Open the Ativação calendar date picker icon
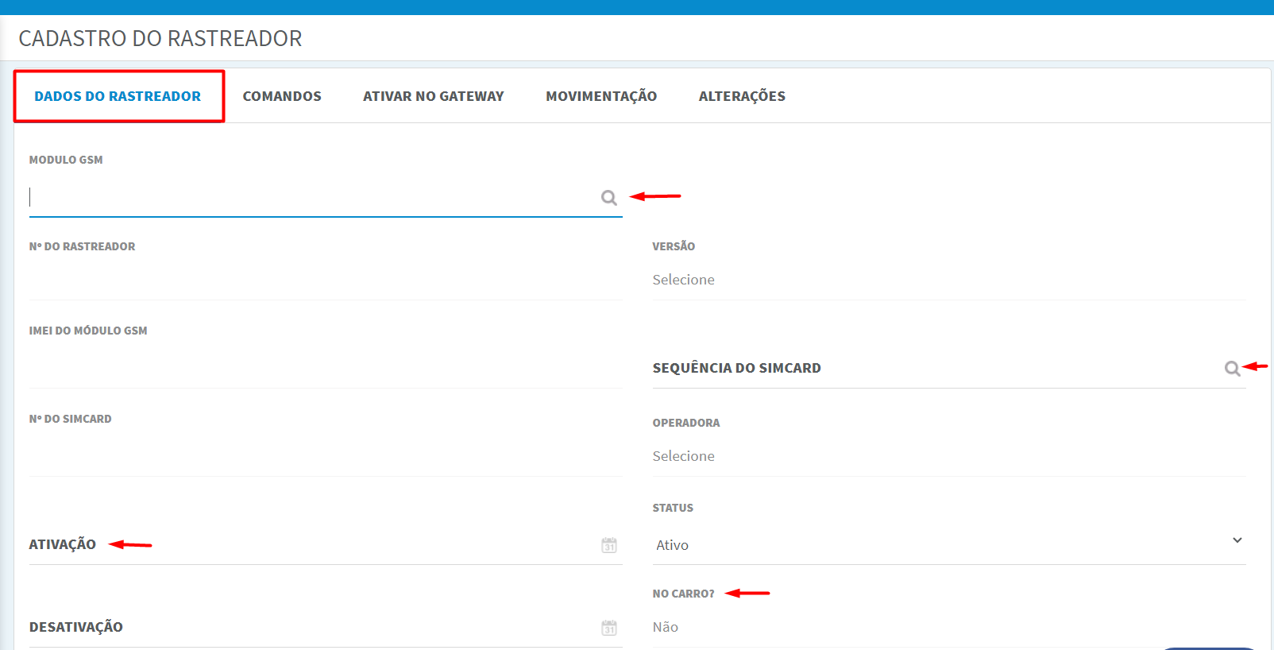Viewport: 1274px width, 650px height. coord(609,545)
